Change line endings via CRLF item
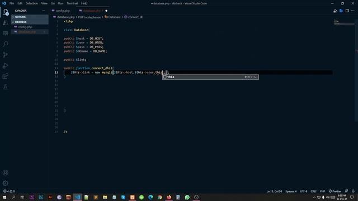Viewport: 358px width, 201px height. pos(313,191)
